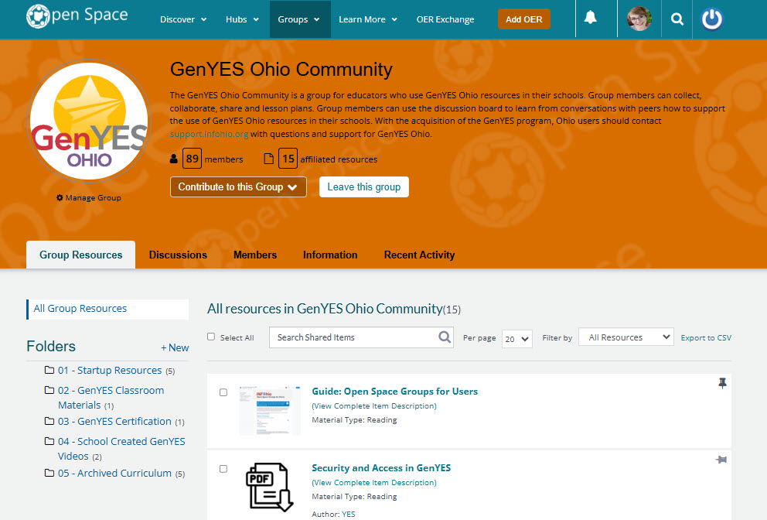The image size is (767, 520).
Task: Submit search with Shared Items magnifier
Action: pyautogui.click(x=444, y=337)
